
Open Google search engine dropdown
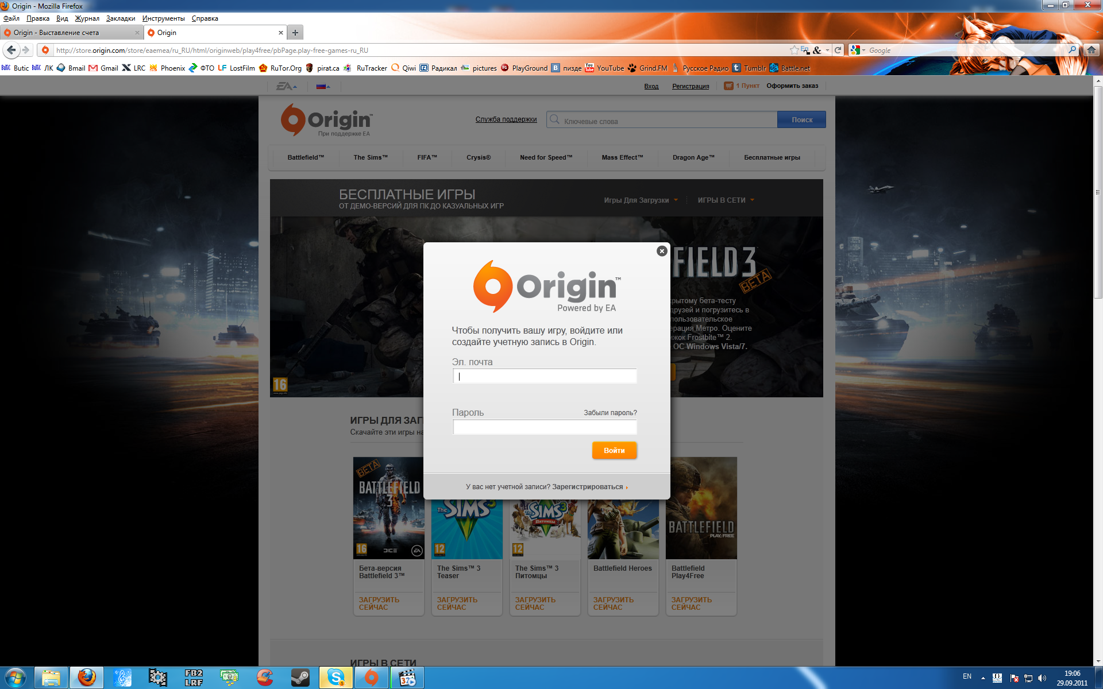click(x=858, y=50)
